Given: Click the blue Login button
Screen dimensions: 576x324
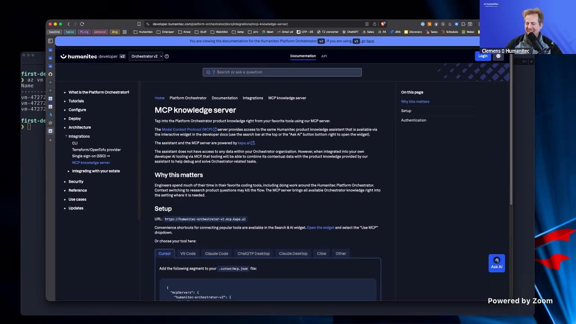Looking at the screenshot, I should point(483,56).
